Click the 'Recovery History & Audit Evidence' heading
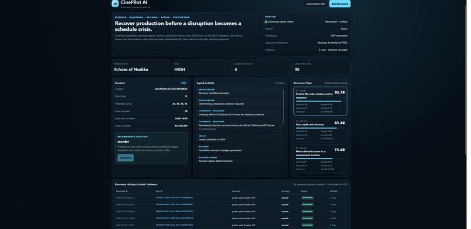Screen dimensions: 471x229 click(136, 184)
